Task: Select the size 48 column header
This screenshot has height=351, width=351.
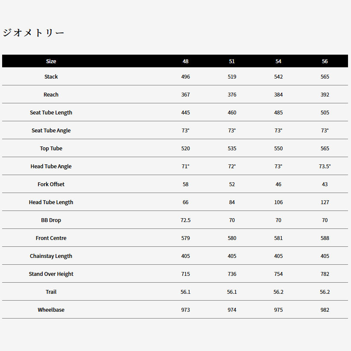Action: point(185,61)
